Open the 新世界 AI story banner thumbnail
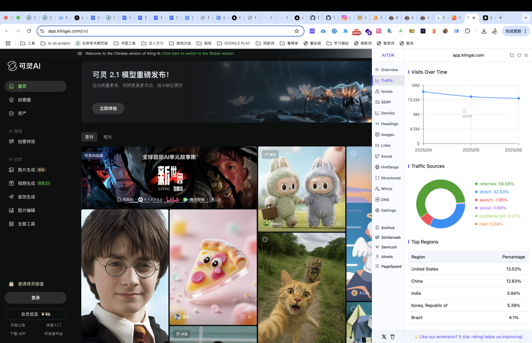 (169, 177)
